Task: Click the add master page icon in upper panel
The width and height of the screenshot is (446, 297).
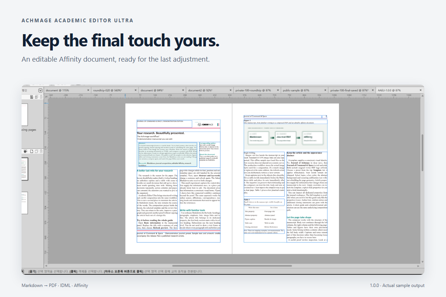Action: (x=32, y=97)
